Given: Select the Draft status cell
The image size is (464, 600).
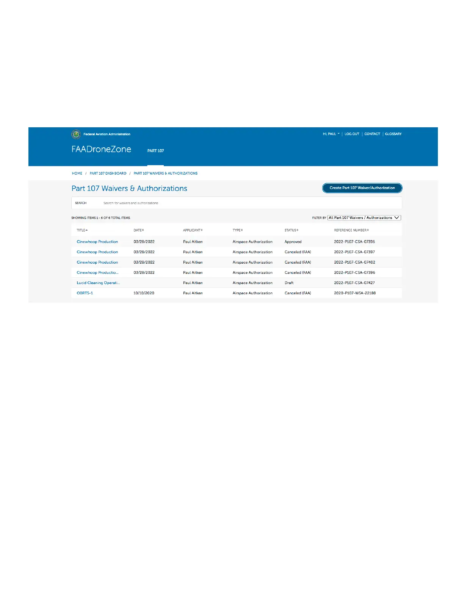Looking at the screenshot, I should [289, 283].
